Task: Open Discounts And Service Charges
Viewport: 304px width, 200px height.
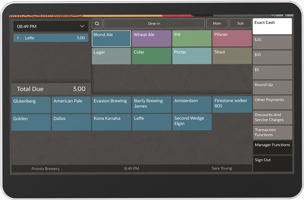Action: (272, 117)
